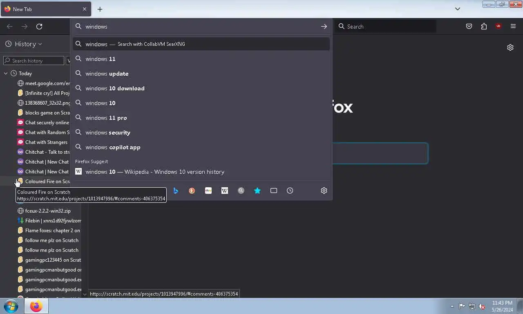Click the muted volume tray icon
This screenshot has width=523, height=314.
coord(482,306)
